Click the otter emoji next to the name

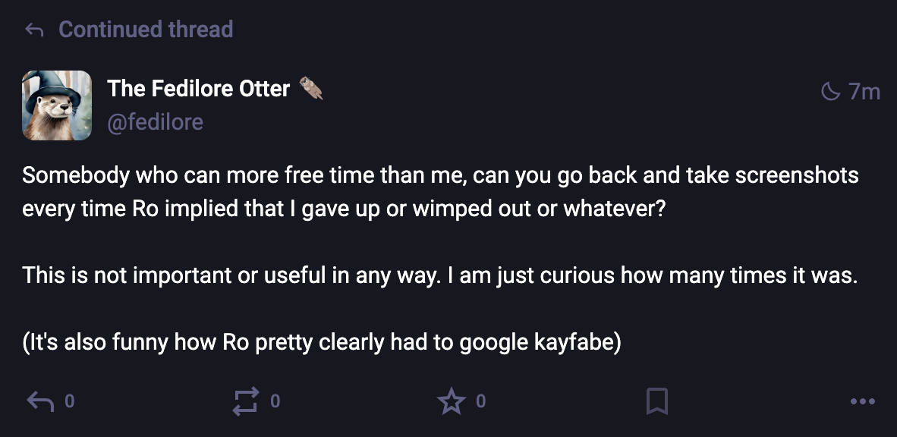(x=310, y=88)
